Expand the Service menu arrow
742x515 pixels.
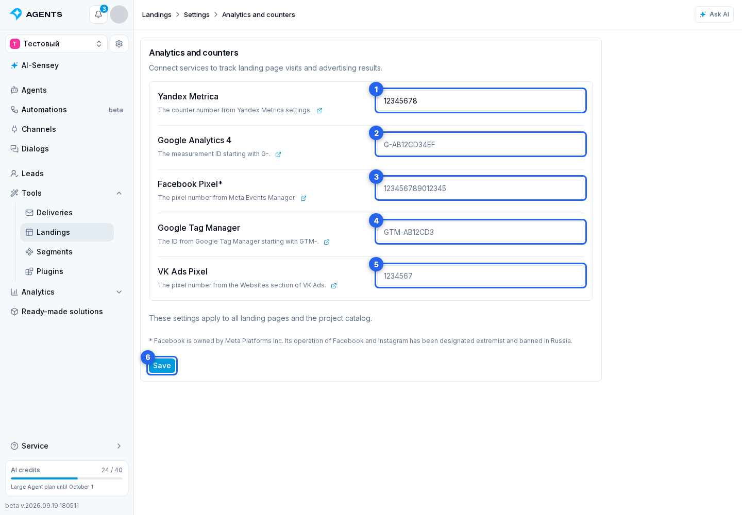119,446
